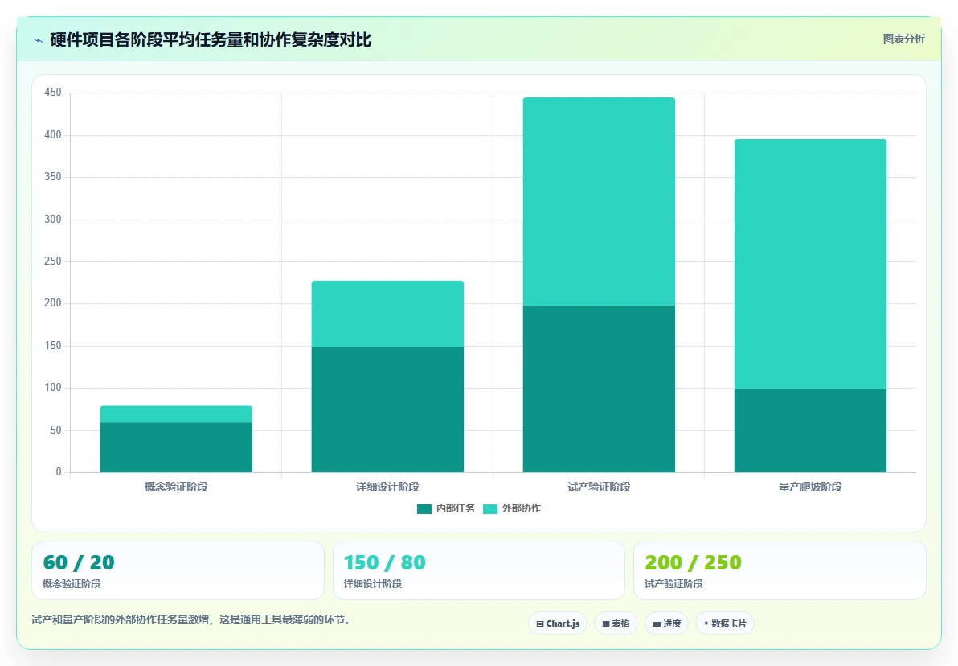
Task: Click the 450 y-axis tick label
Action: (x=53, y=92)
